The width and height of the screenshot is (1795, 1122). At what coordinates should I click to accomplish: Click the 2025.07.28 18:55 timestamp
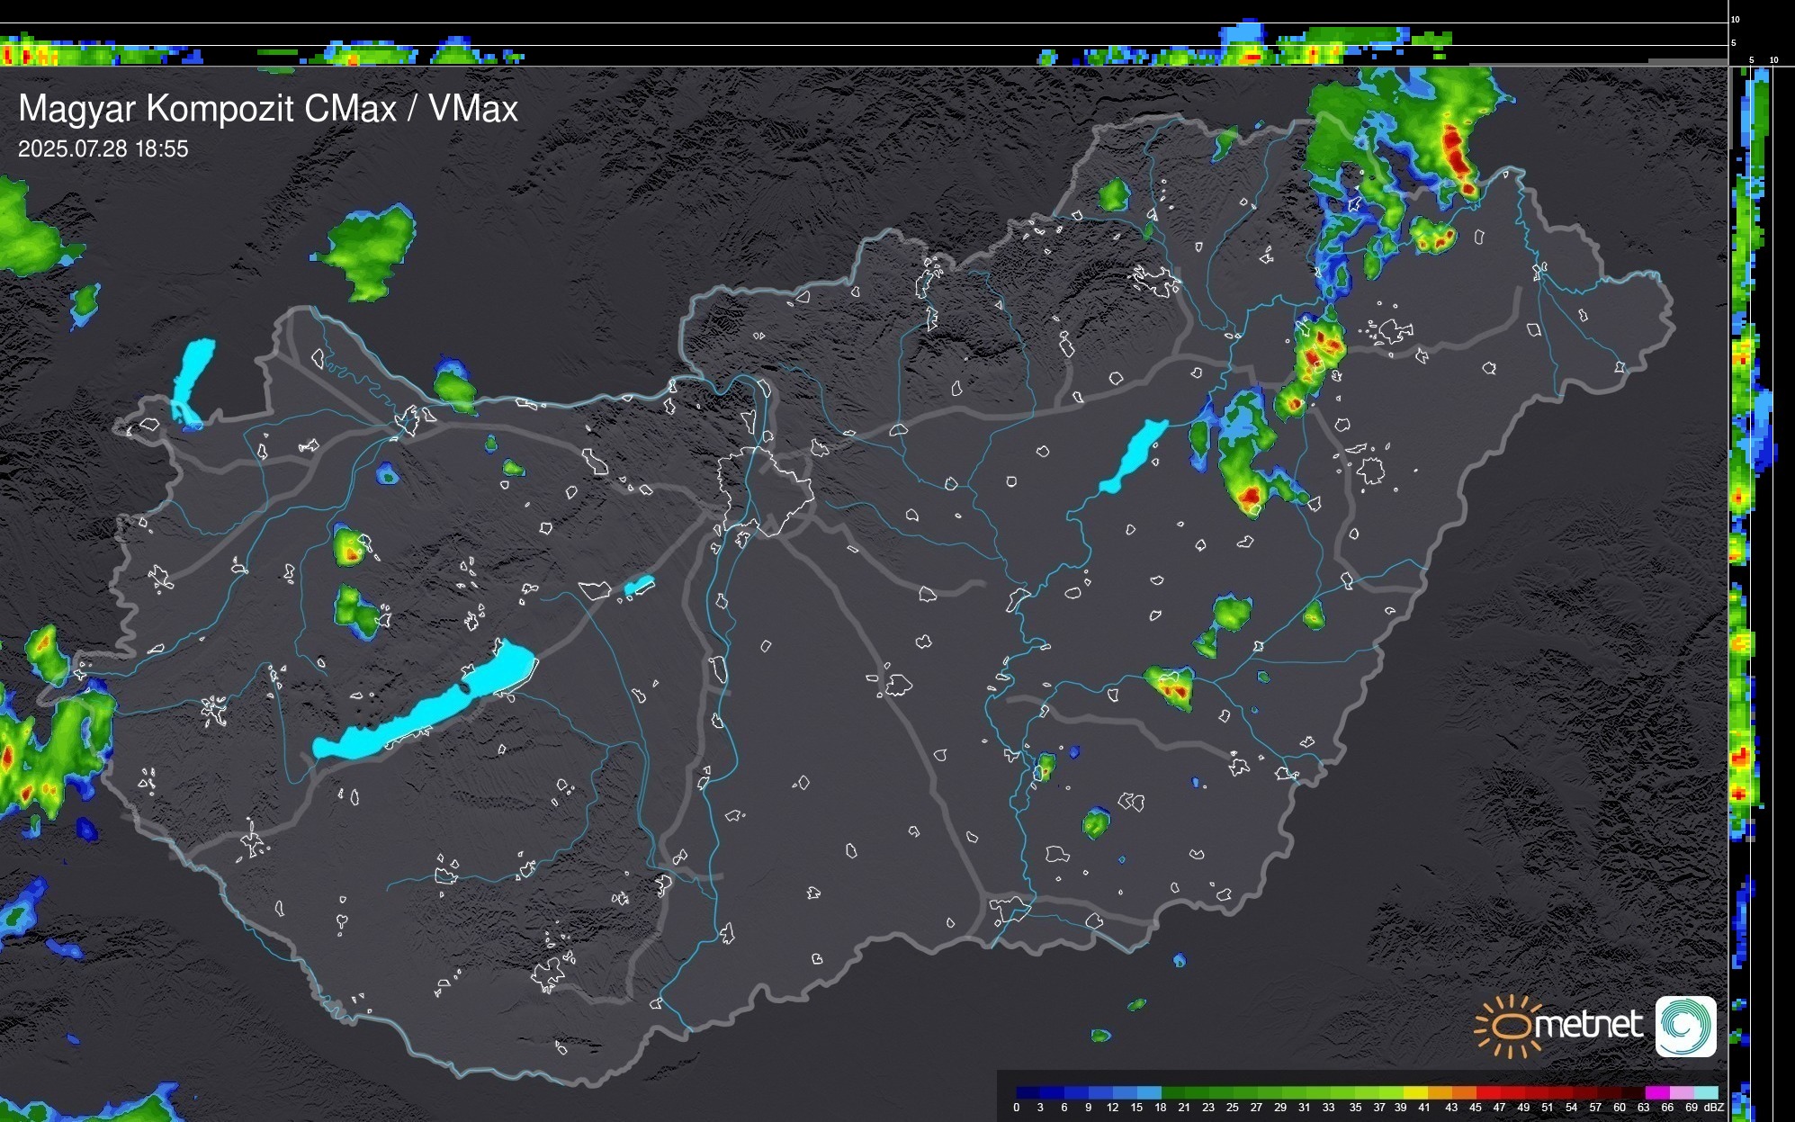click(x=103, y=149)
